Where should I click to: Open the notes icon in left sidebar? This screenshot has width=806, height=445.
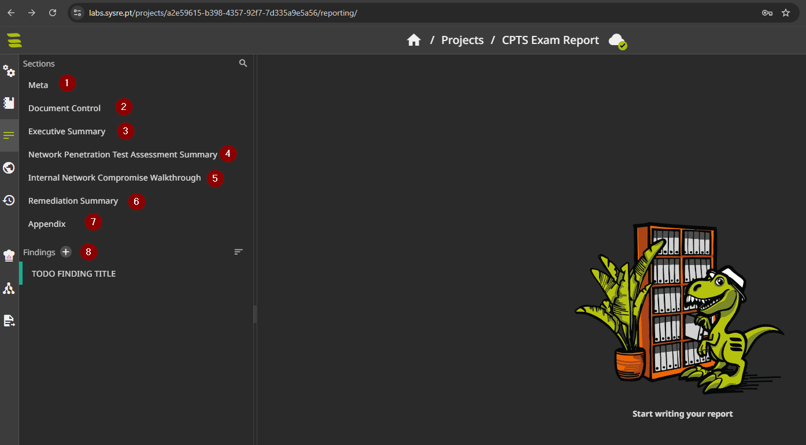click(9, 103)
